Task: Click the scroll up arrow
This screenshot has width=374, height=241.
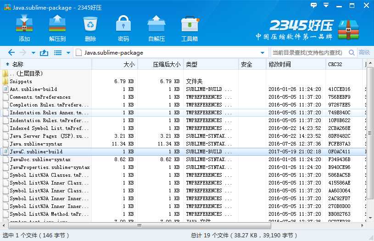Action: 370,63
